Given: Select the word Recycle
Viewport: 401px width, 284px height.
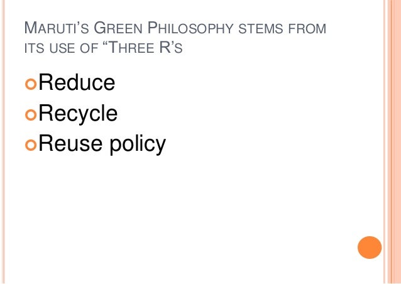Looking at the screenshot, I should point(79,114).
